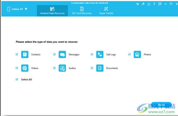178x116 pixels.
Task: Expand the Galaxy S9 device dropdown
Action: tap(26, 9)
